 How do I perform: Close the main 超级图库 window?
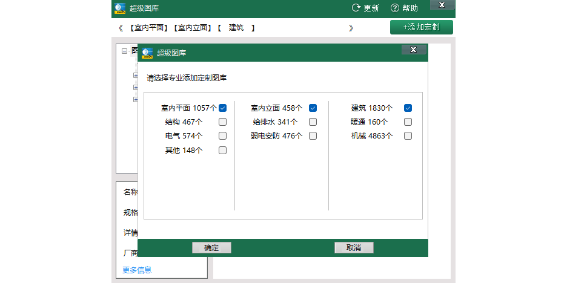442,5
